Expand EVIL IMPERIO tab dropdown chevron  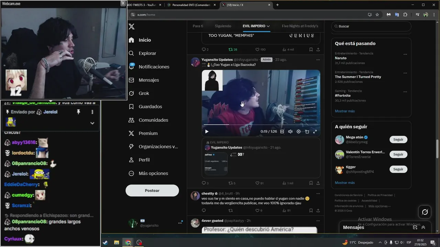coord(268,26)
